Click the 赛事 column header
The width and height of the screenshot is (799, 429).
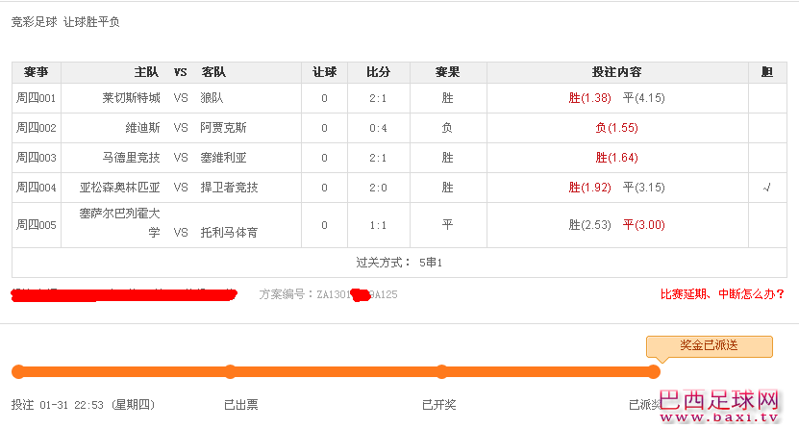point(37,72)
